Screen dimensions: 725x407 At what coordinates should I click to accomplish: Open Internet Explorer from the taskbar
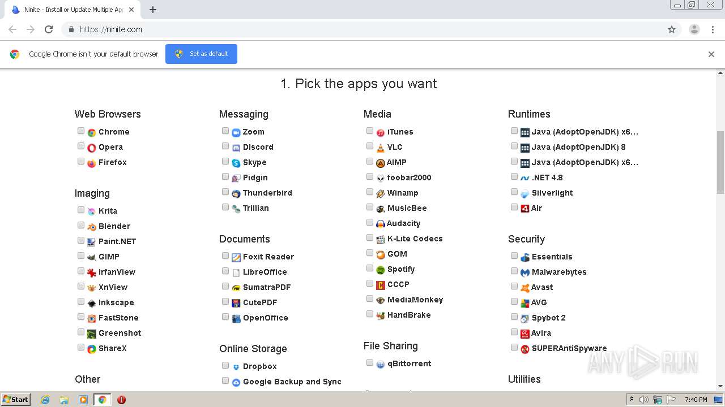(45, 400)
